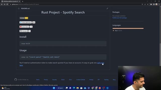Screen dimensions: 161x90
Task: Open the Status footer link
Action: 63,79
